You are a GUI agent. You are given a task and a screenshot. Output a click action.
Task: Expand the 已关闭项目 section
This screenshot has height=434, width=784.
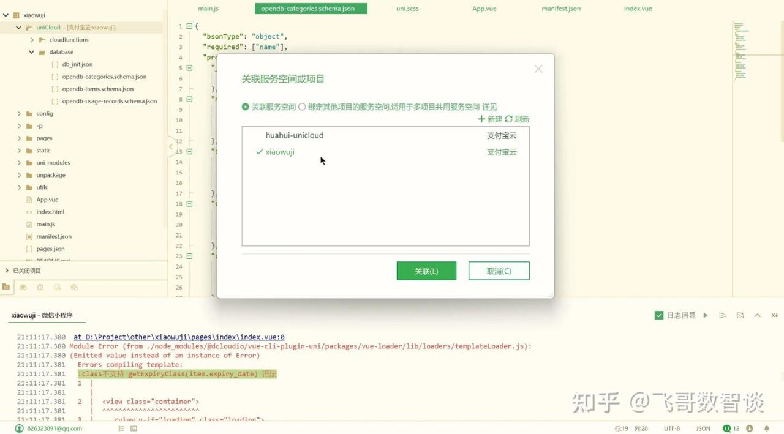(x=7, y=271)
